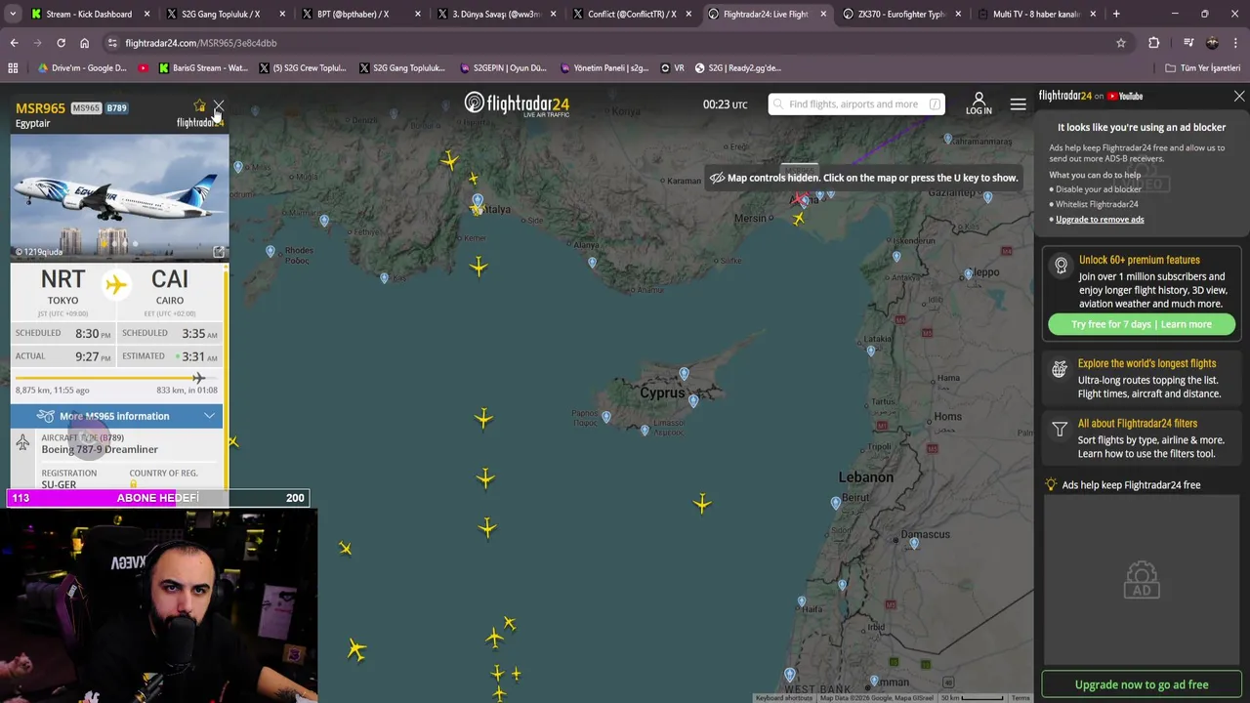Select the Paphos airport pin
Screen dimensions: 1250x703
pos(606,417)
